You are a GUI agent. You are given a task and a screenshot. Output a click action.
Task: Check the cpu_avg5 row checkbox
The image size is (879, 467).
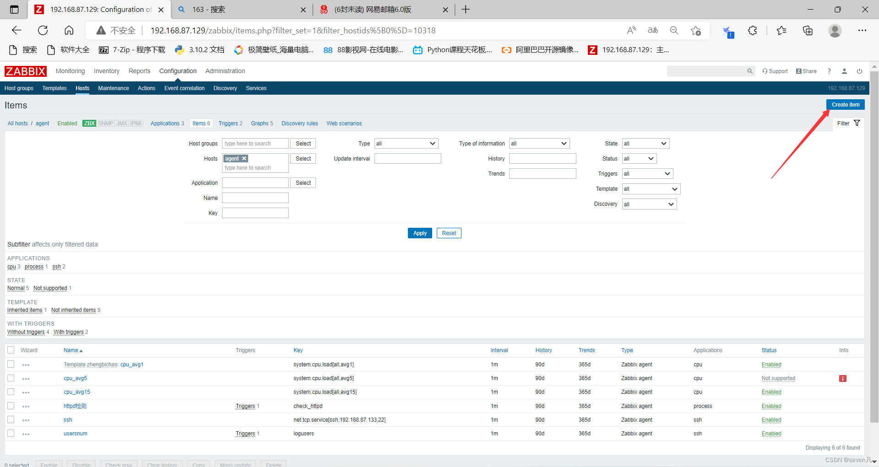(11, 378)
